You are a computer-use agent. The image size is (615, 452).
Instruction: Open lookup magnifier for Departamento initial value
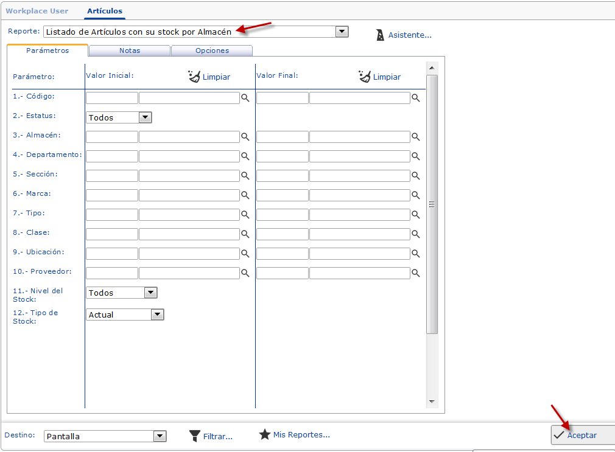pos(245,156)
